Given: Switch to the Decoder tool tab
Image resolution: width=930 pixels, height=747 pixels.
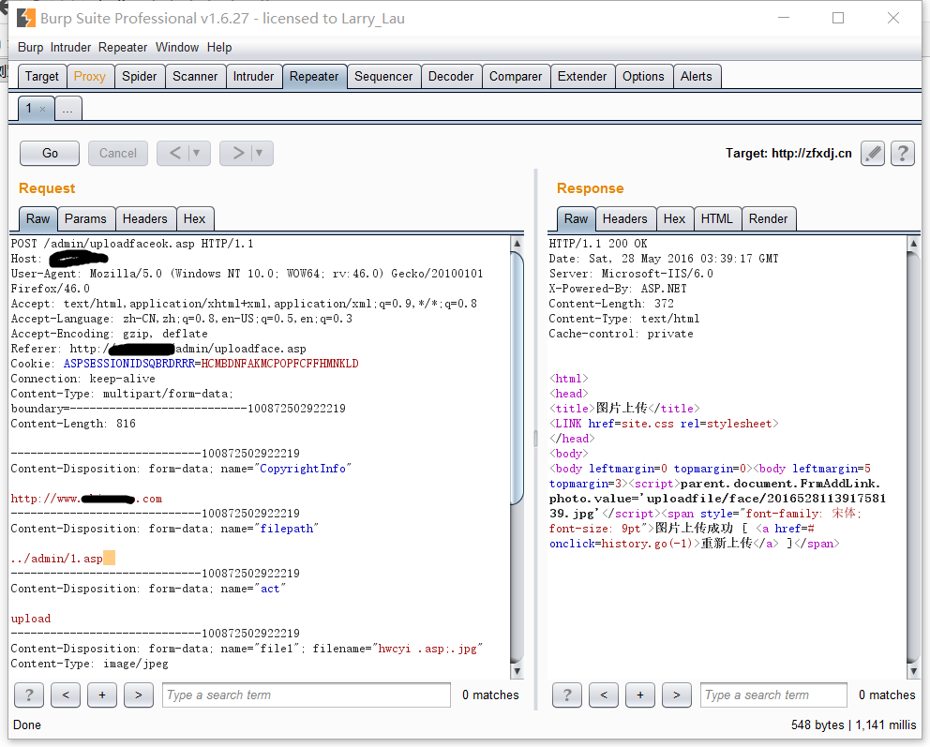Looking at the screenshot, I should (451, 77).
